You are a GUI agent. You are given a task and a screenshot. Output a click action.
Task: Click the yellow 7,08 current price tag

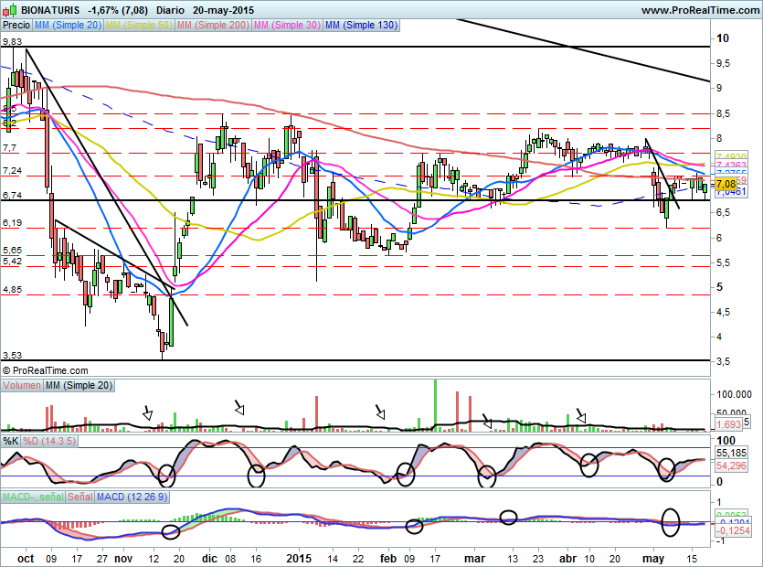click(726, 184)
